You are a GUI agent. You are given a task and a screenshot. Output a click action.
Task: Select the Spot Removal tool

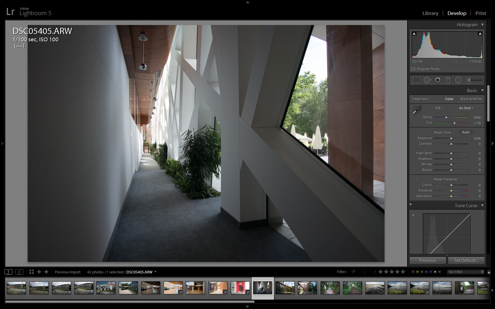[x=427, y=80]
